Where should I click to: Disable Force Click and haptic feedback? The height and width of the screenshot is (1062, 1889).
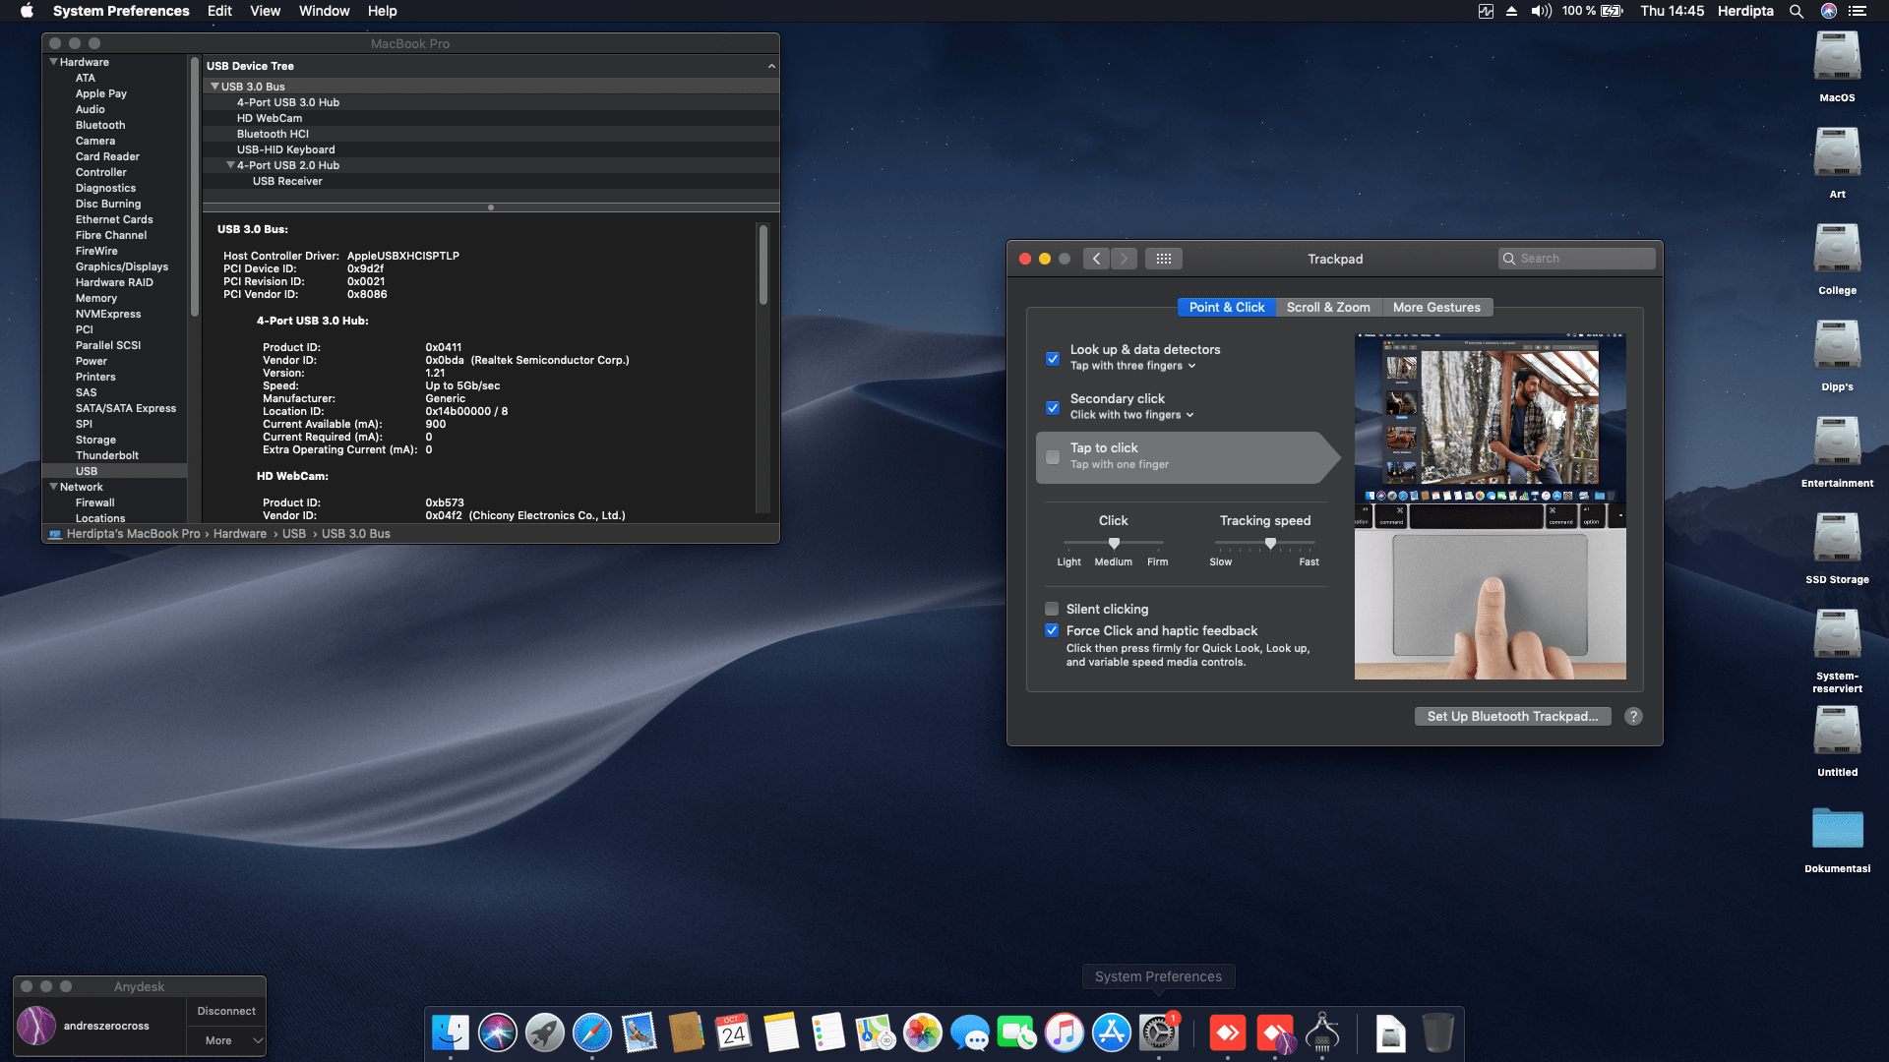click(x=1052, y=630)
